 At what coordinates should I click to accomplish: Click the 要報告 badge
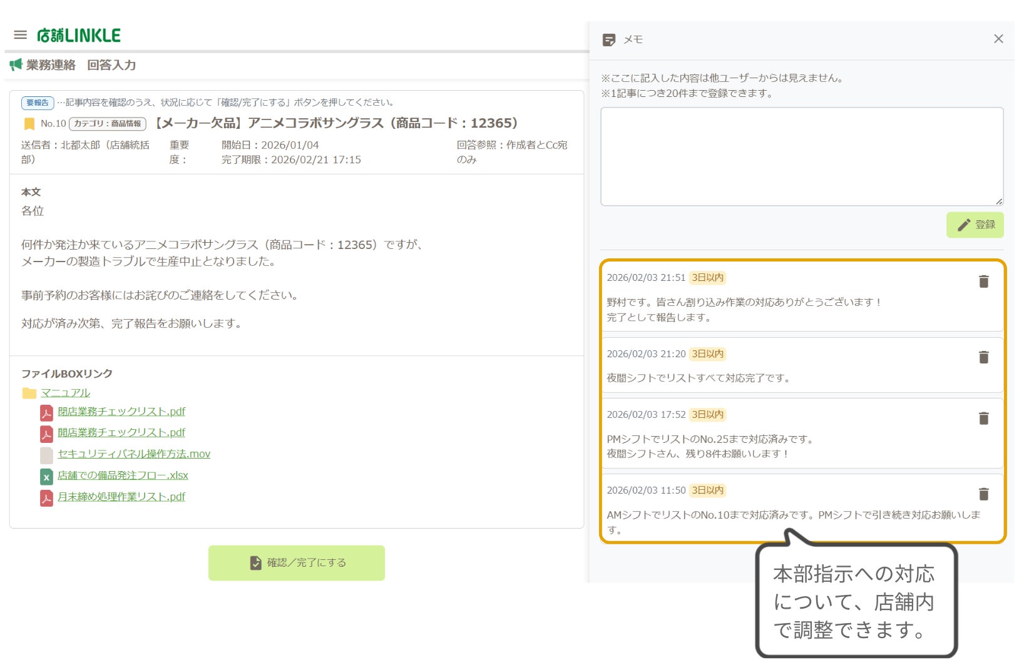(38, 103)
